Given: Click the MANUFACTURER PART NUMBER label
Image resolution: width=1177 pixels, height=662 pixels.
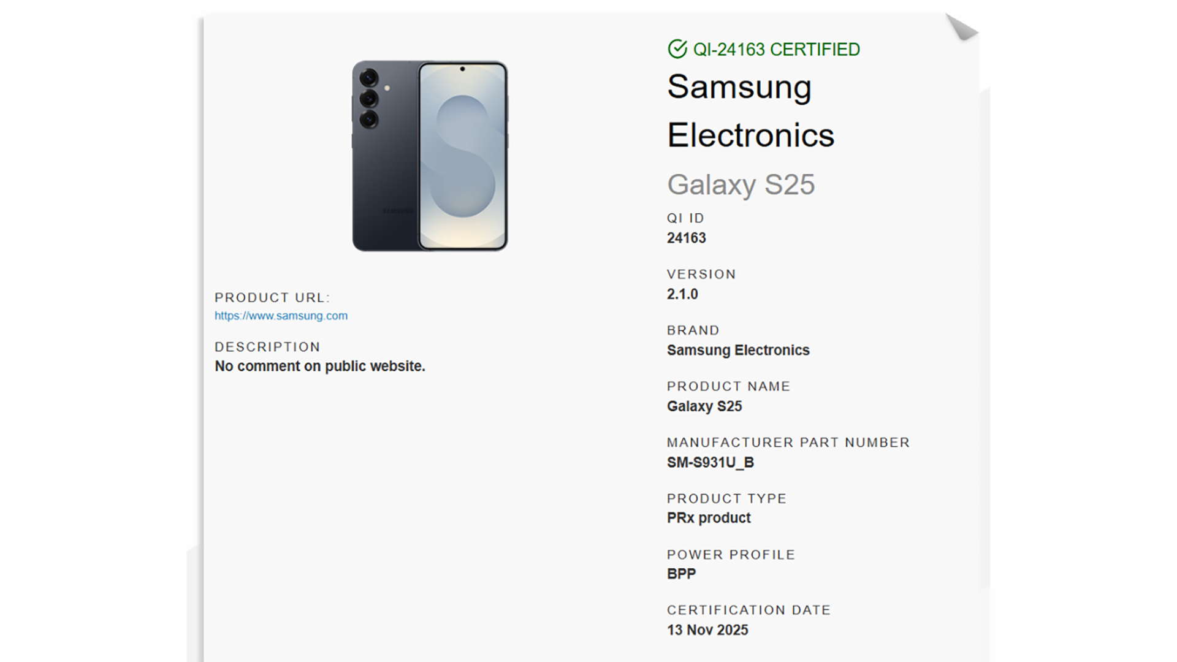Looking at the screenshot, I should pyautogui.click(x=788, y=443).
